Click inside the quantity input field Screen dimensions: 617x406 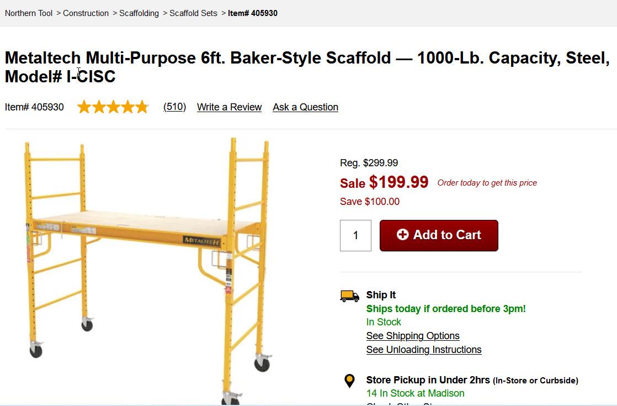click(x=355, y=235)
